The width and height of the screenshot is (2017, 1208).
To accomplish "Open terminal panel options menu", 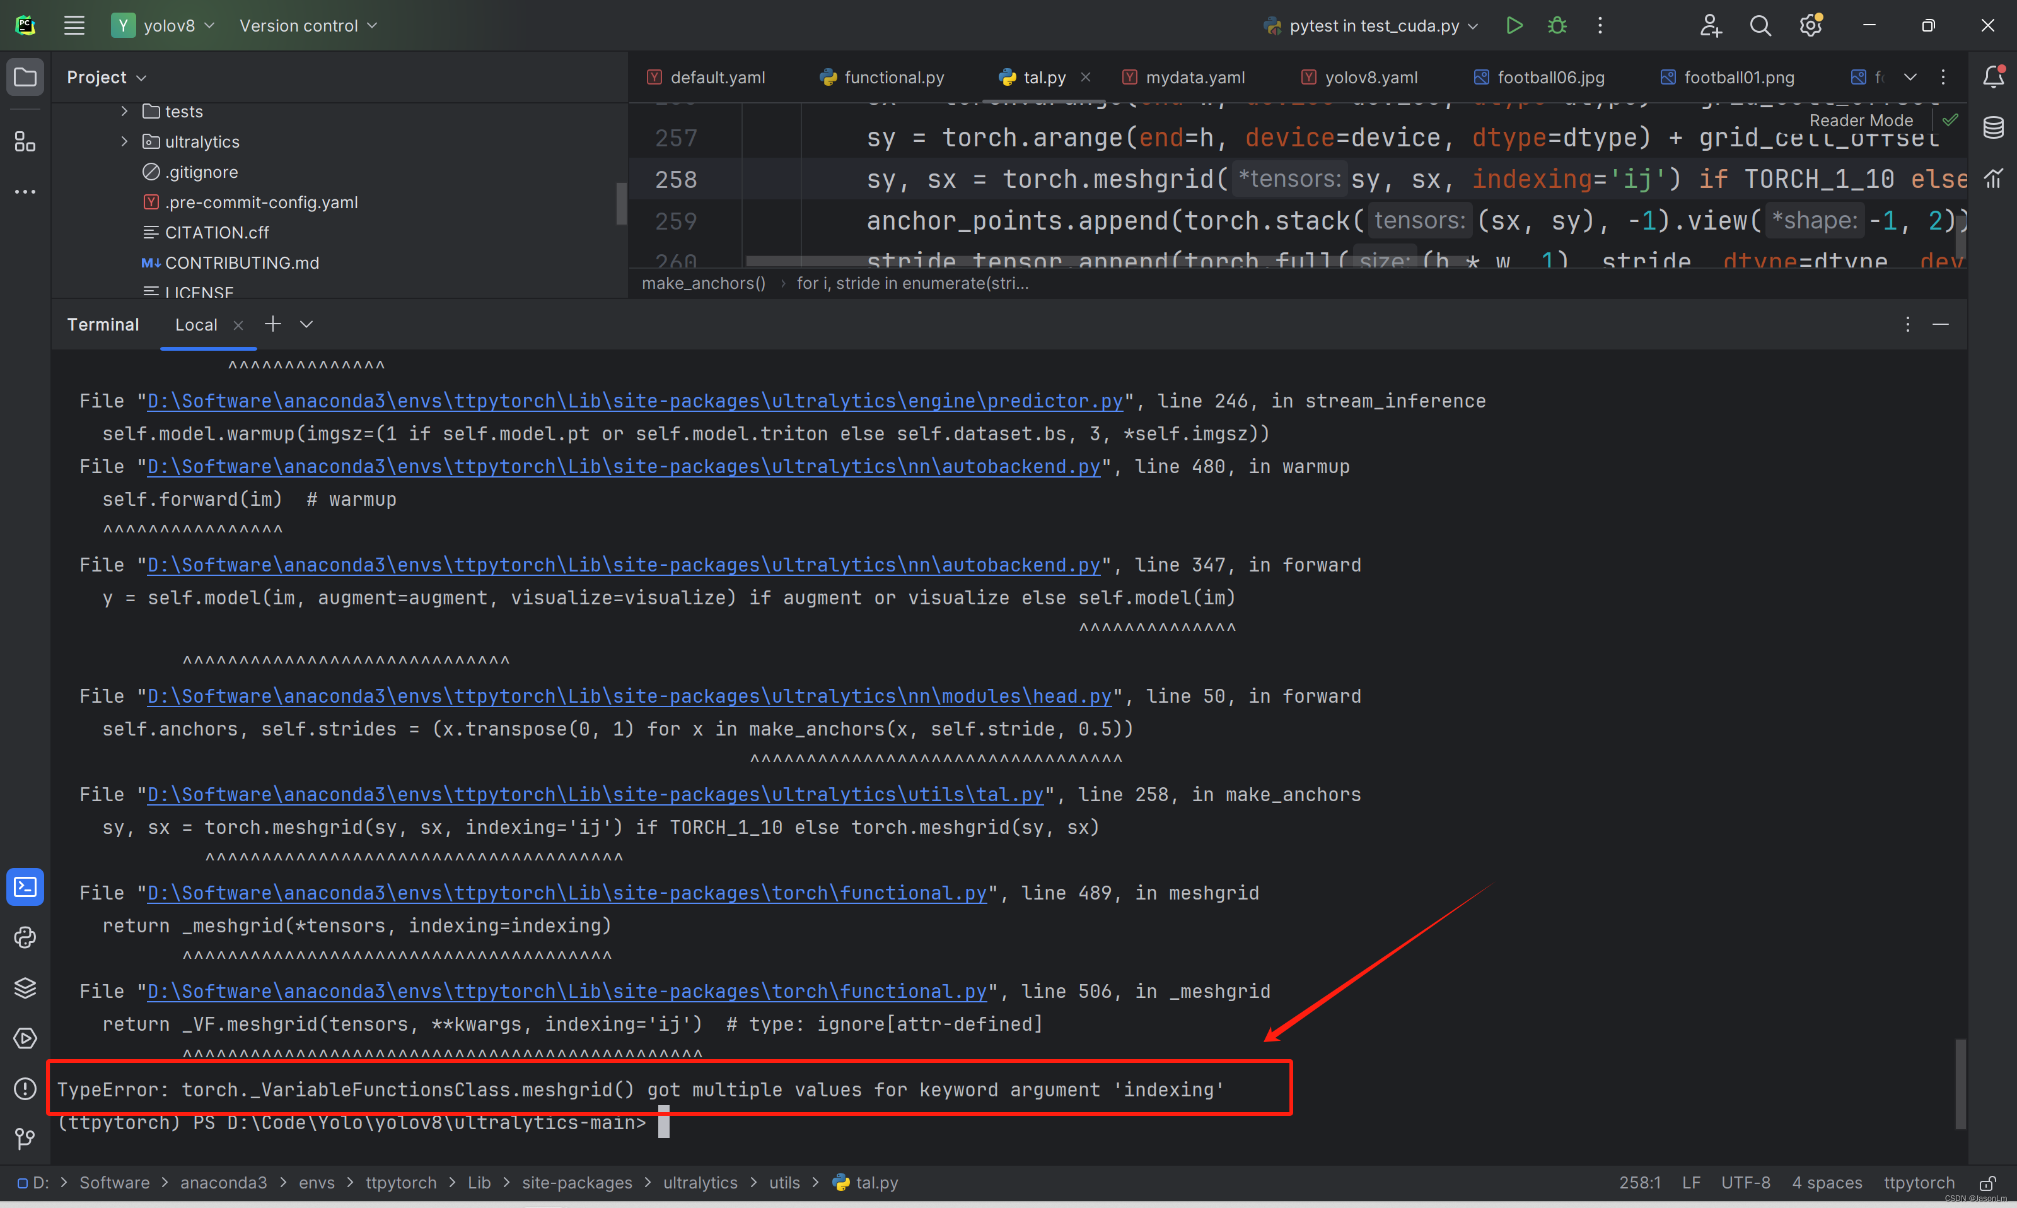I will pos(1907,324).
